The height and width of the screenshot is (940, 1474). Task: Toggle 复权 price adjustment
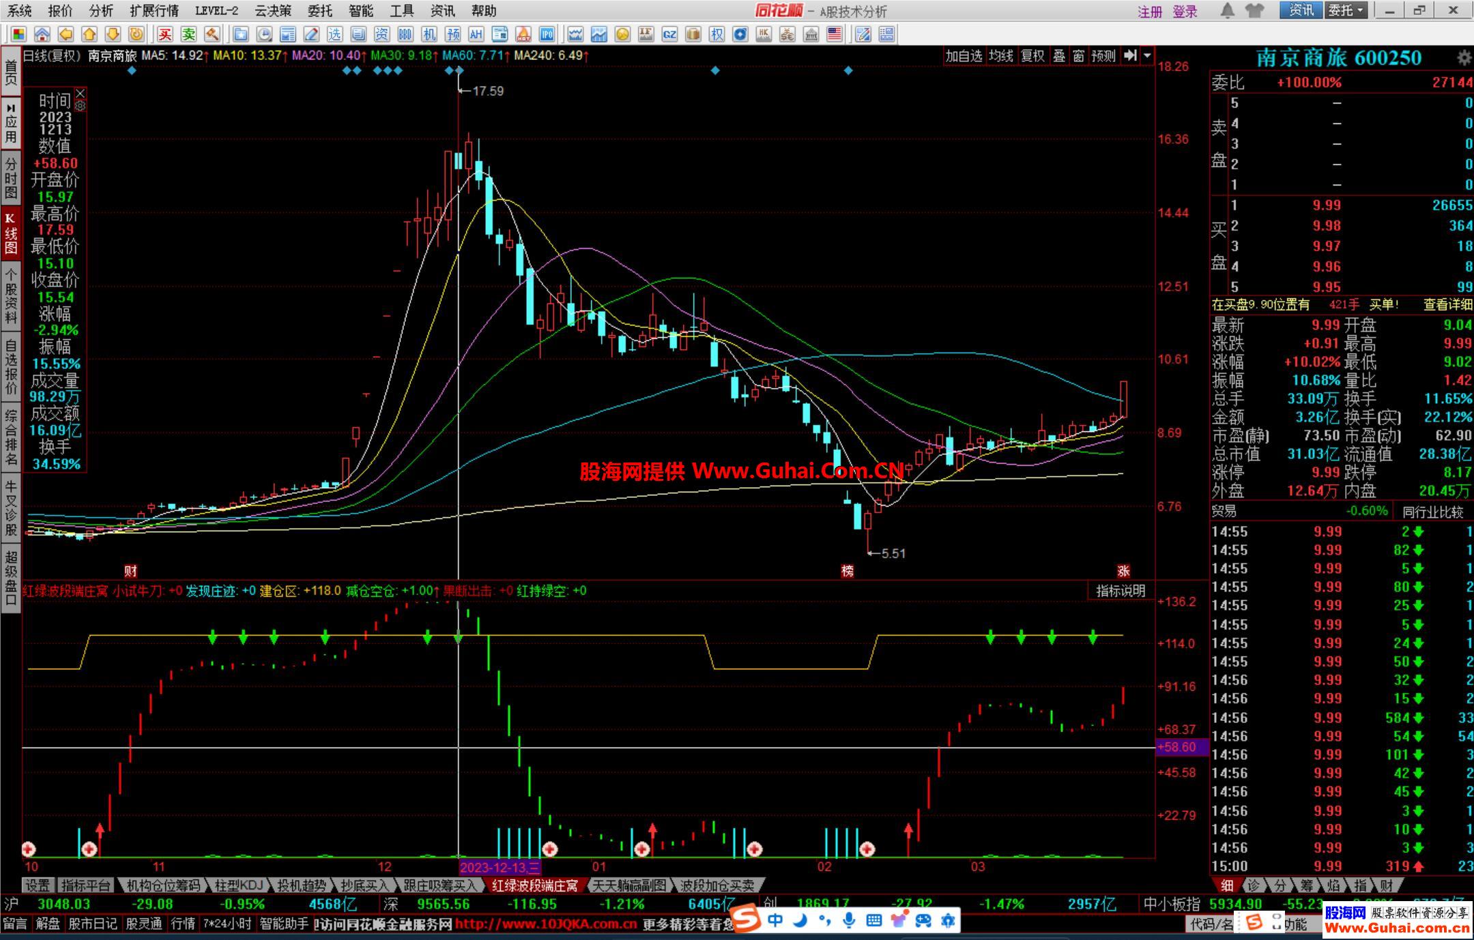click(x=1032, y=56)
